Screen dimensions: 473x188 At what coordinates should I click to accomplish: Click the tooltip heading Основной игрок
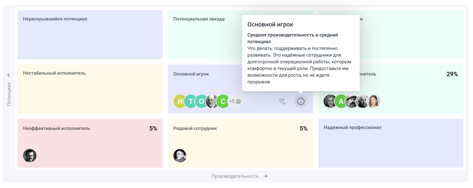click(x=270, y=24)
